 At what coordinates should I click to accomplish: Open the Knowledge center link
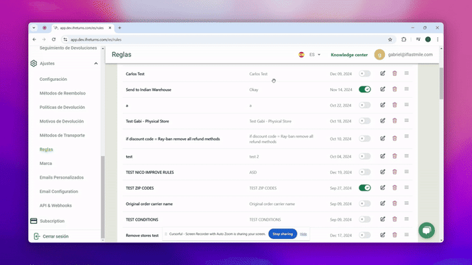point(349,55)
